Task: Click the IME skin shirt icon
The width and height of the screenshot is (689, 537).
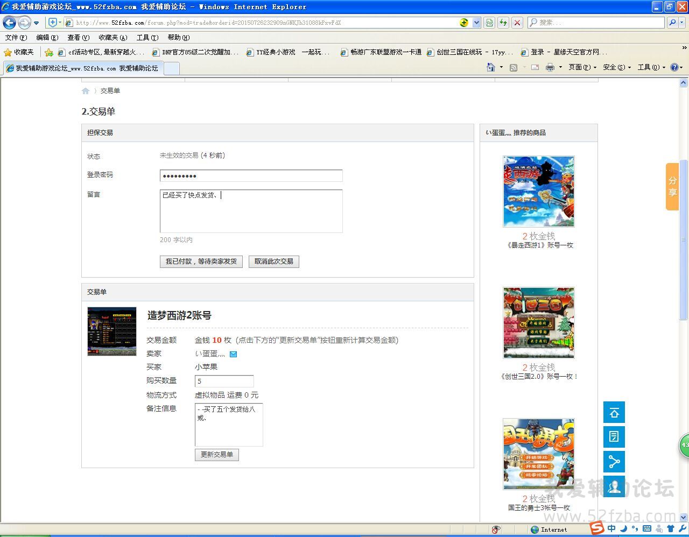Action: (x=671, y=529)
